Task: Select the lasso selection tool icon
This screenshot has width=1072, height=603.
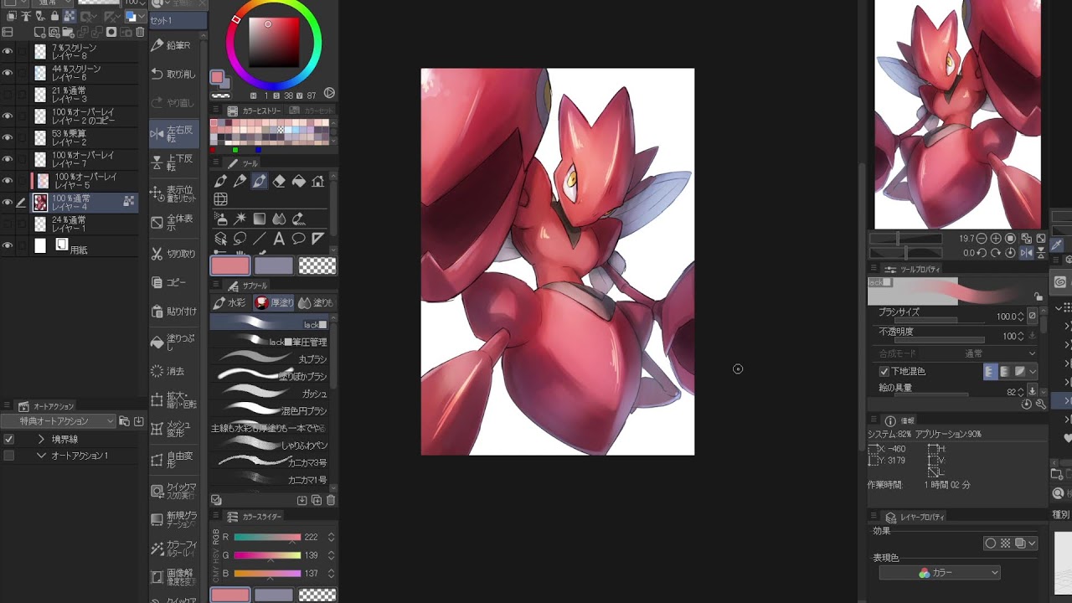Action: [240, 239]
